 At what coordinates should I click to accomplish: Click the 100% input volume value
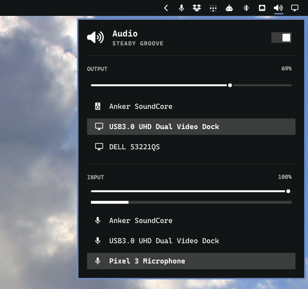[x=285, y=177]
